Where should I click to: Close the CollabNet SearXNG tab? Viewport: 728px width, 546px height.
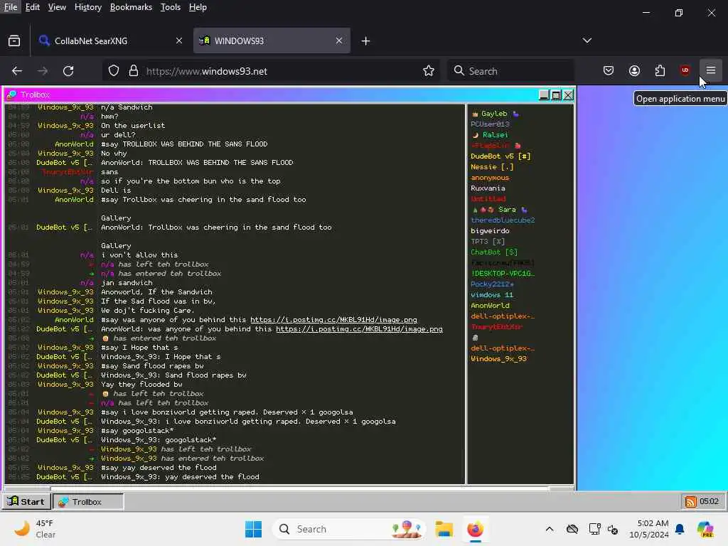point(179,41)
